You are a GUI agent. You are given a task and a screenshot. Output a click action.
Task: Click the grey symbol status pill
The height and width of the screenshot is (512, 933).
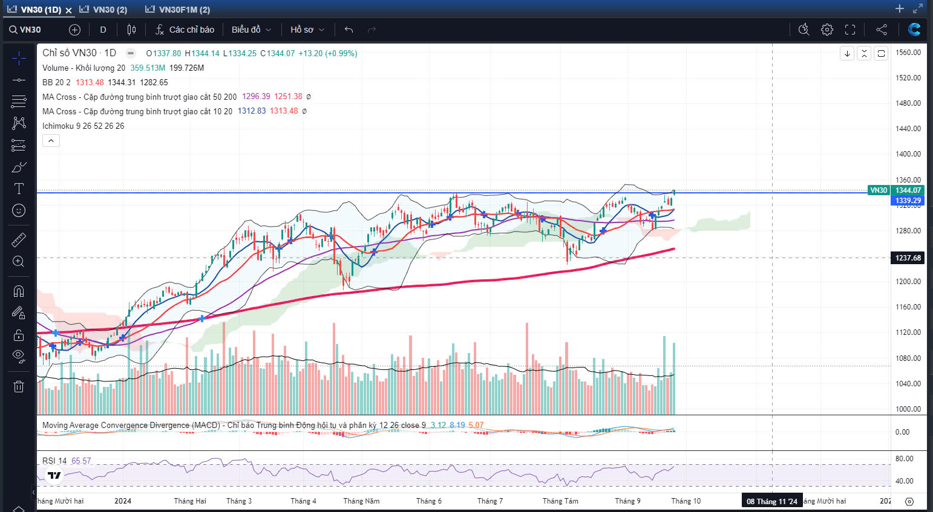coord(130,53)
